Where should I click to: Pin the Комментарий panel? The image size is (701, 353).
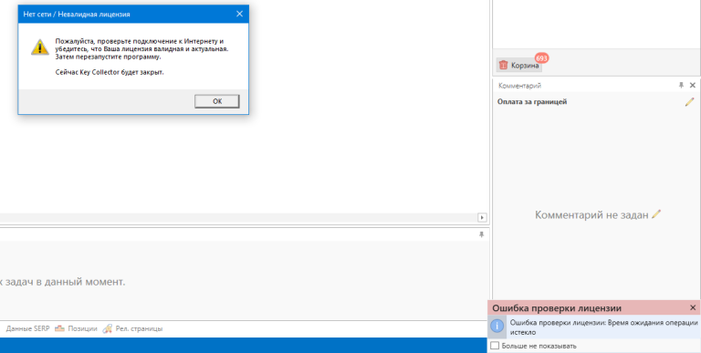[681, 86]
